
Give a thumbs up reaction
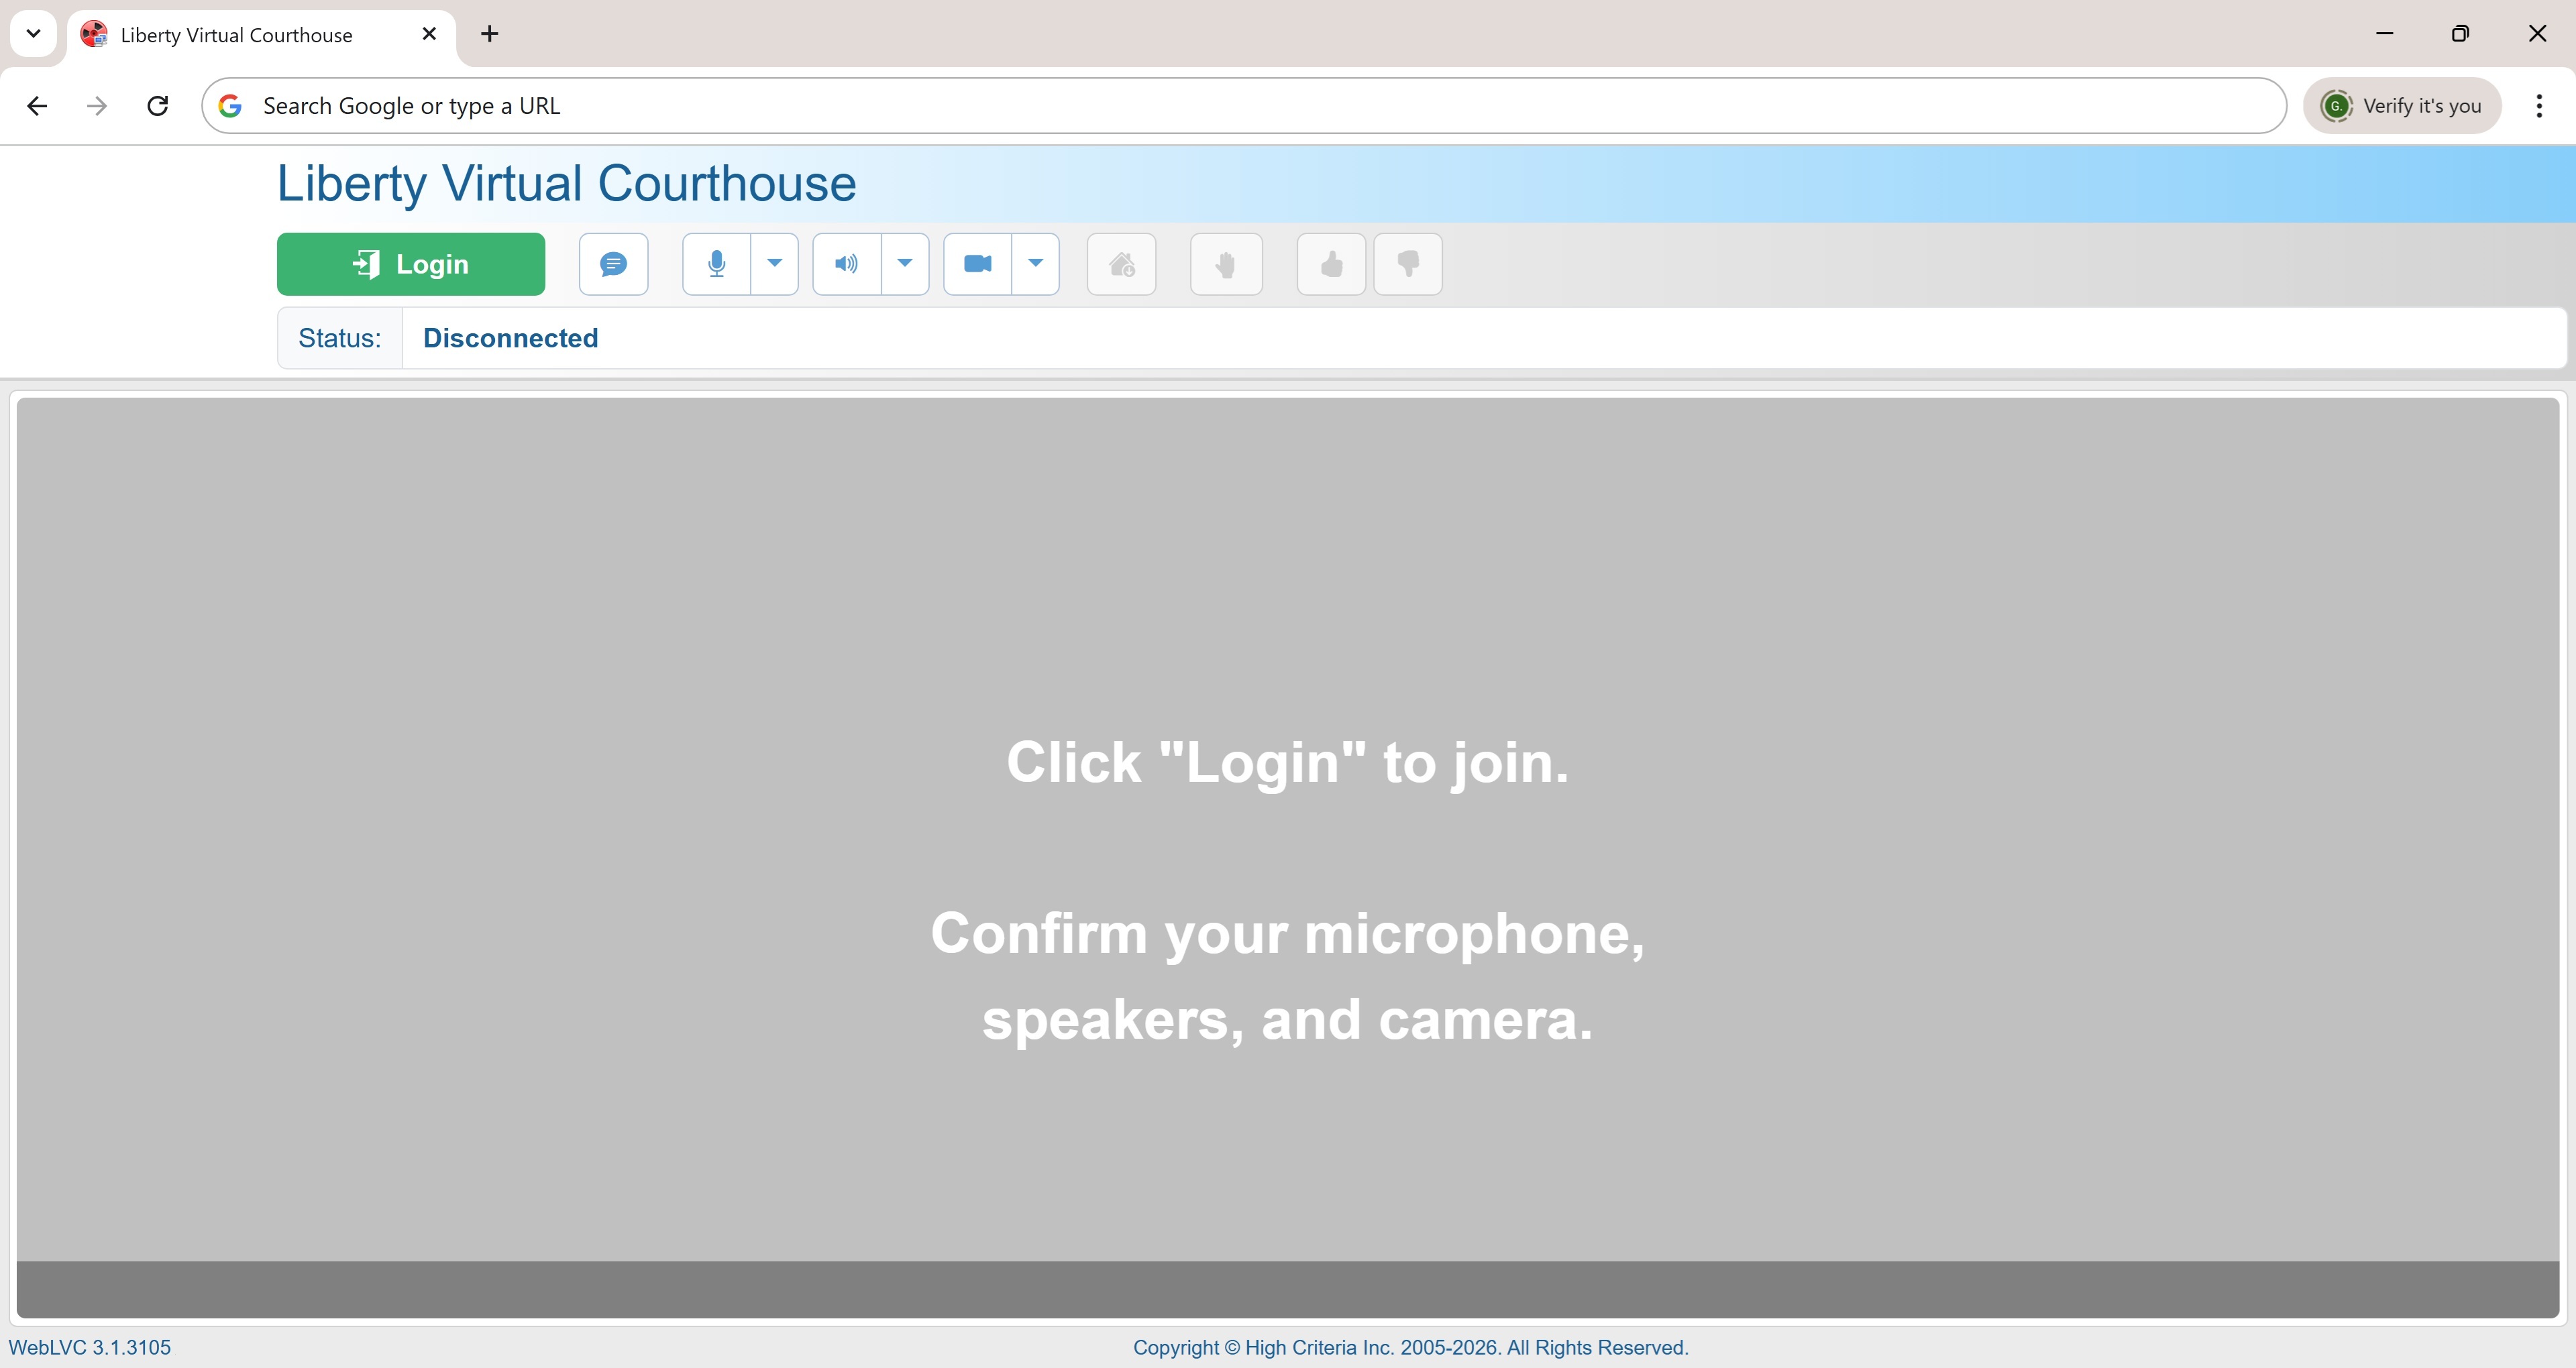click(1330, 264)
